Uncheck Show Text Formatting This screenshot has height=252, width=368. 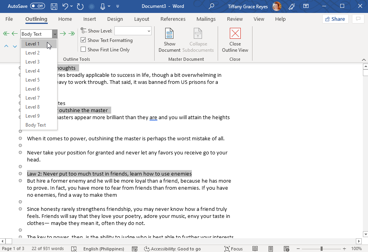(x=84, y=40)
